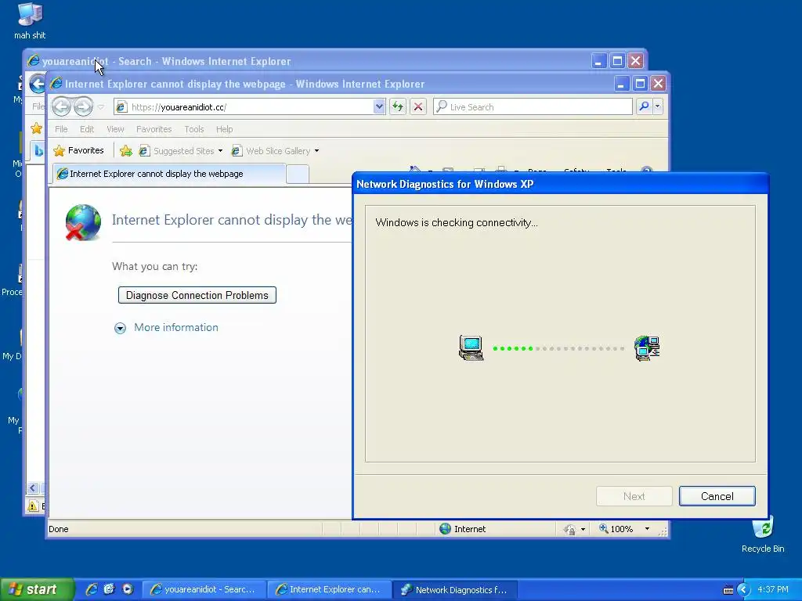Click the globe with red X error icon
802x601 pixels.
click(x=83, y=222)
